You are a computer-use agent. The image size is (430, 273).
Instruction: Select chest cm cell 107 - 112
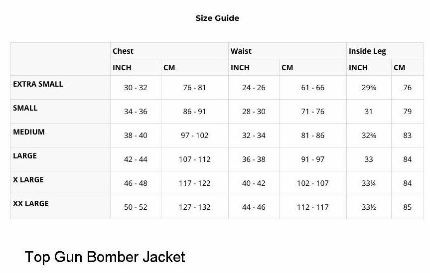pyautogui.click(x=195, y=159)
